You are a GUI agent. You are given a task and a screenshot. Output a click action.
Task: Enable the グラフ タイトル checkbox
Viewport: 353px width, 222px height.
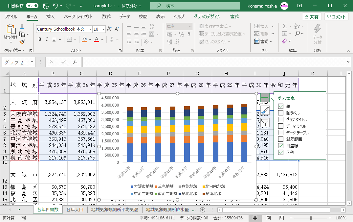point(281,120)
